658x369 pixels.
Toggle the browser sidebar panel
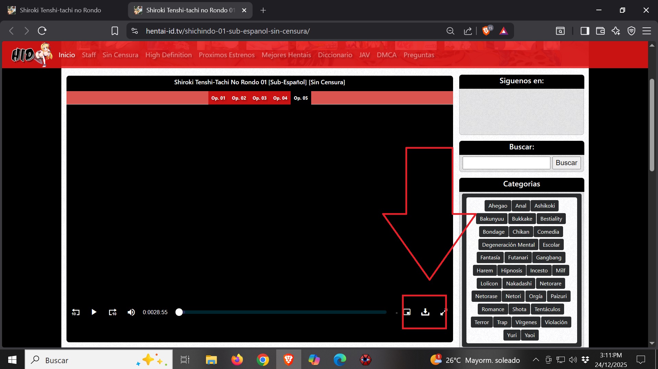tap(585, 31)
